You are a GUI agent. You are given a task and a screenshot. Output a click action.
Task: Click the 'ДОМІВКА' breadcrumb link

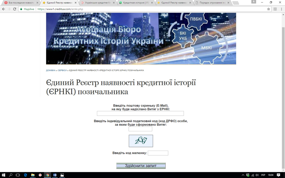pos(51,70)
